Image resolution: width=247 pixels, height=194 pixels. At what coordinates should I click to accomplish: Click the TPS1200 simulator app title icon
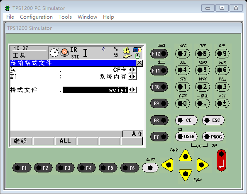coord(7,8)
